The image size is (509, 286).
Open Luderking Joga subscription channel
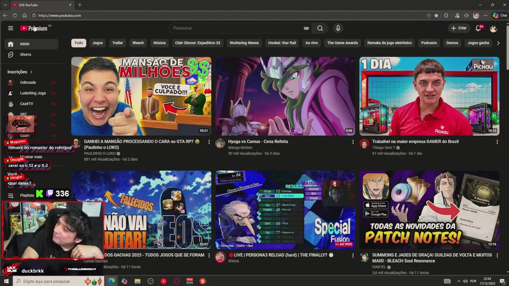32,93
